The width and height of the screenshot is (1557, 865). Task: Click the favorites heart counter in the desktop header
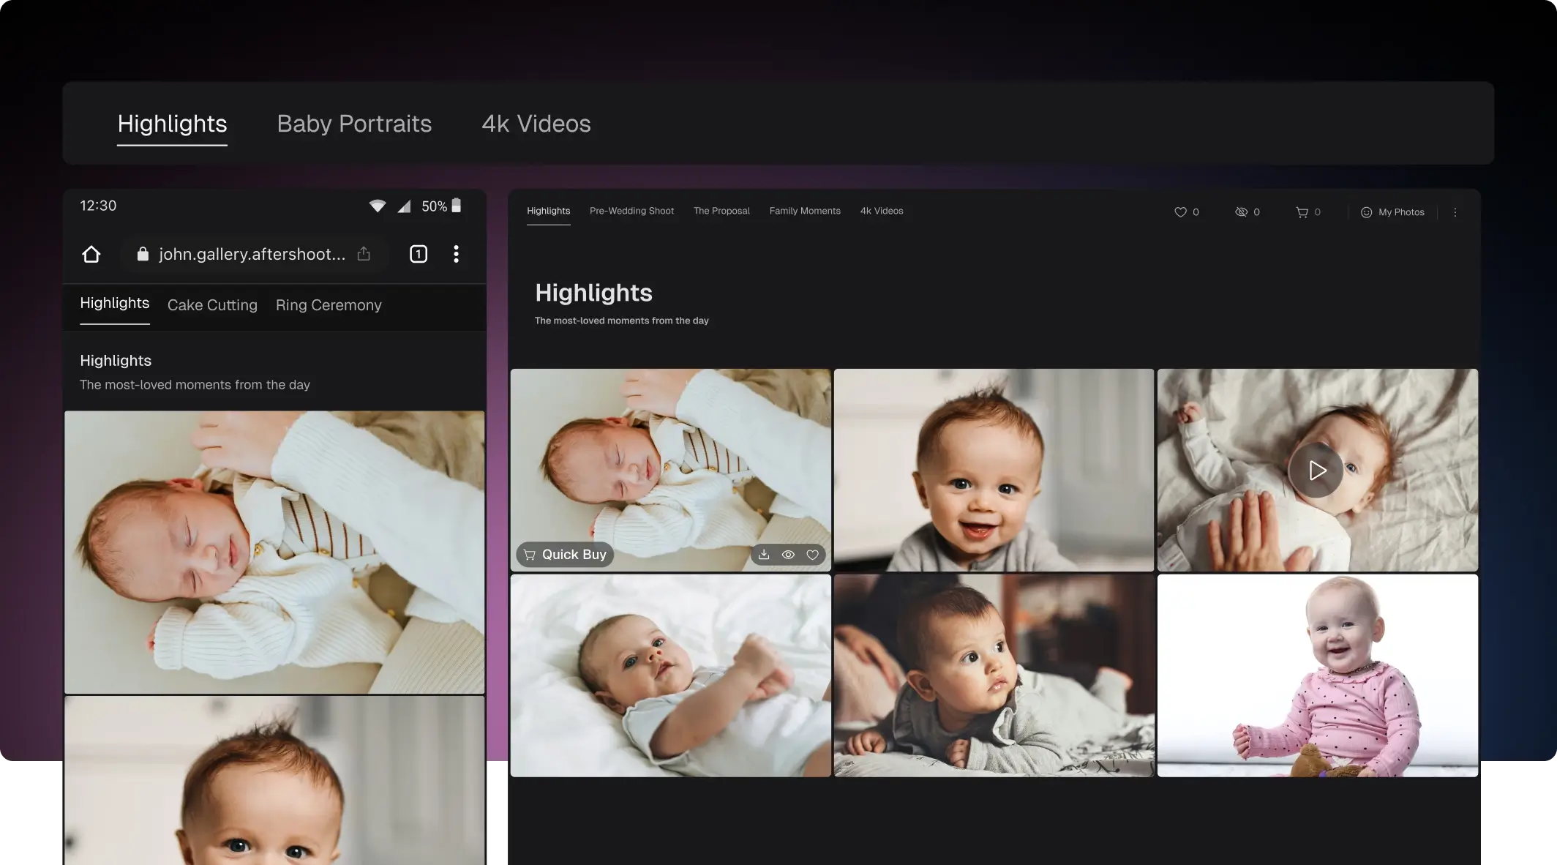[1186, 212]
